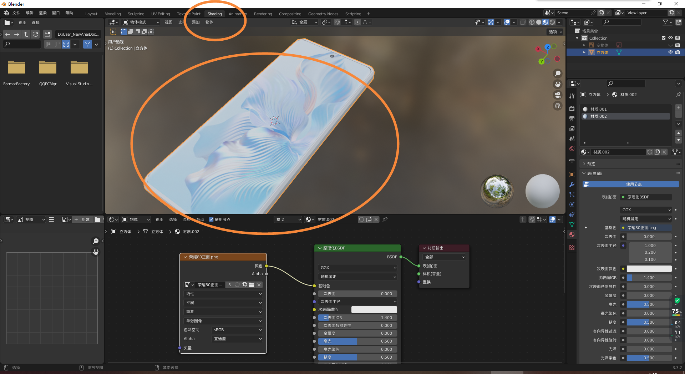685x374 pixels.
Task: Open the sRGB color space dropdown
Action: click(x=237, y=330)
